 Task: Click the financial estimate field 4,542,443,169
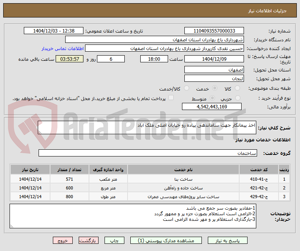pyautogui.click(x=212, y=106)
